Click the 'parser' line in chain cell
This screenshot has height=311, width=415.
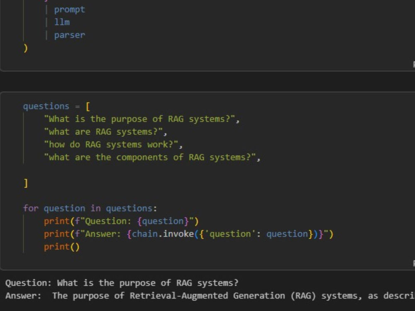69,35
